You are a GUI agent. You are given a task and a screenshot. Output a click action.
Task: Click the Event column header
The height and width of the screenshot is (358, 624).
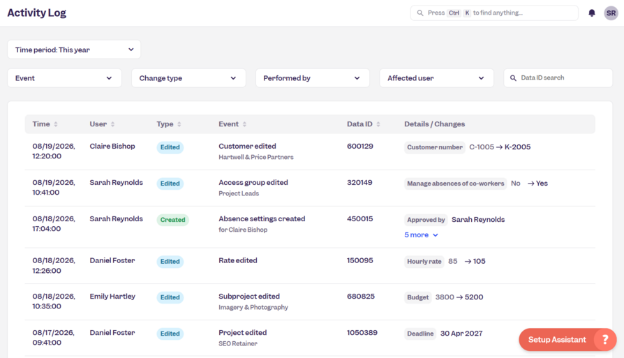coord(228,124)
